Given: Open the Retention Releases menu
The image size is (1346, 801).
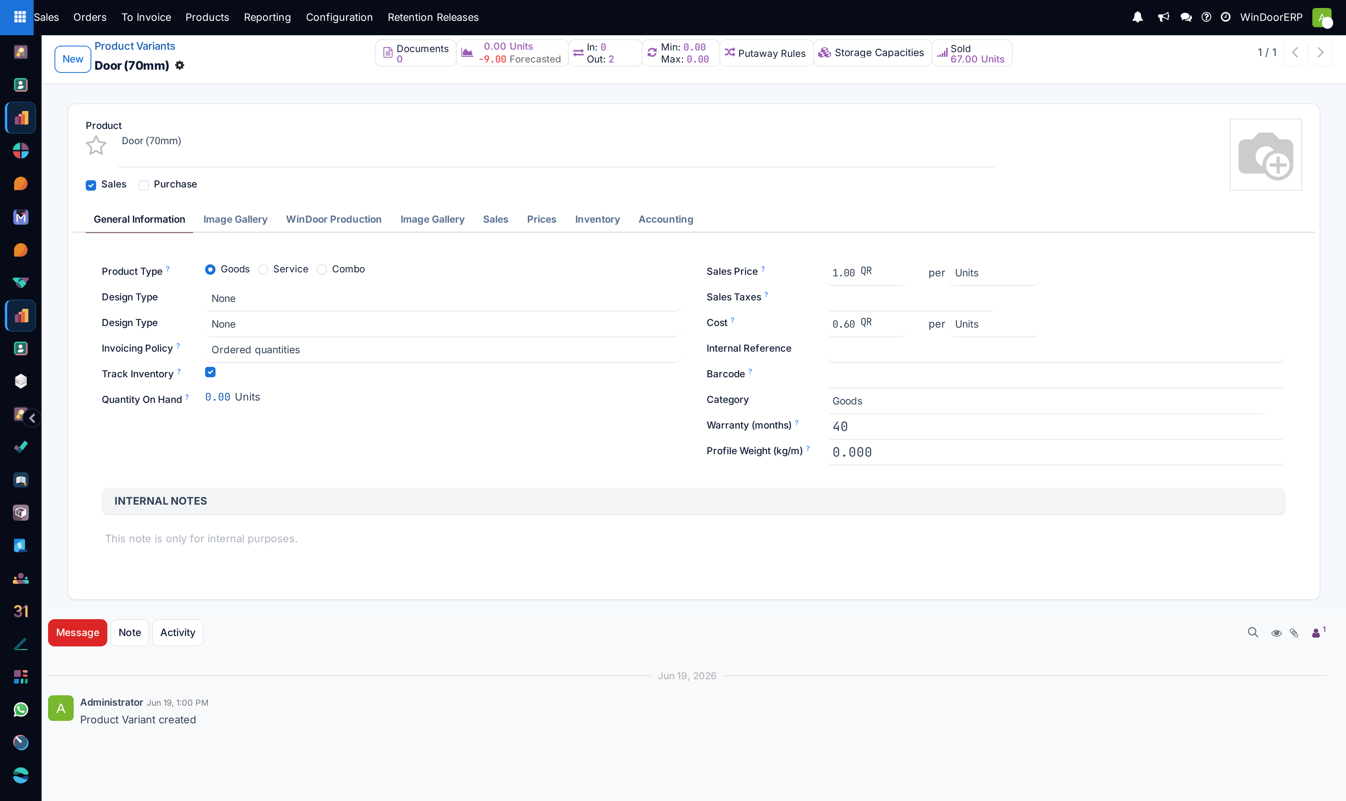Looking at the screenshot, I should pyautogui.click(x=433, y=17).
